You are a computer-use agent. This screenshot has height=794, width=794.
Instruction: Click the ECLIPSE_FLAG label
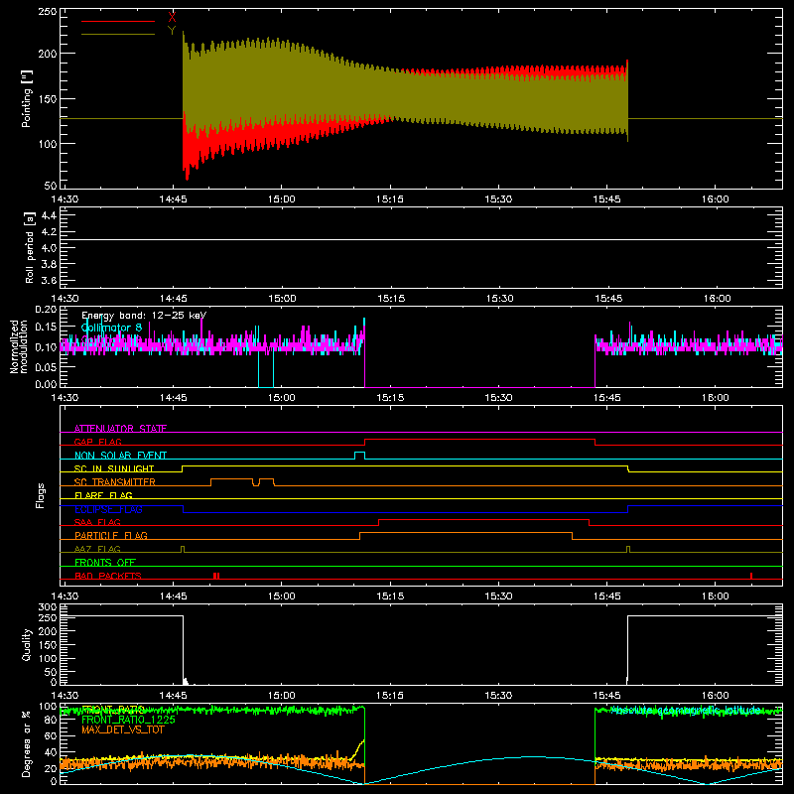point(108,509)
